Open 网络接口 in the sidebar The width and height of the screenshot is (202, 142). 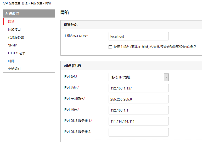click(x=14, y=29)
